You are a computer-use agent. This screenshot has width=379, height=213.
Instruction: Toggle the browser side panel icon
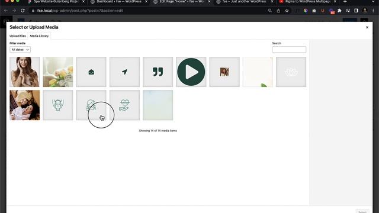(x=356, y=11)
